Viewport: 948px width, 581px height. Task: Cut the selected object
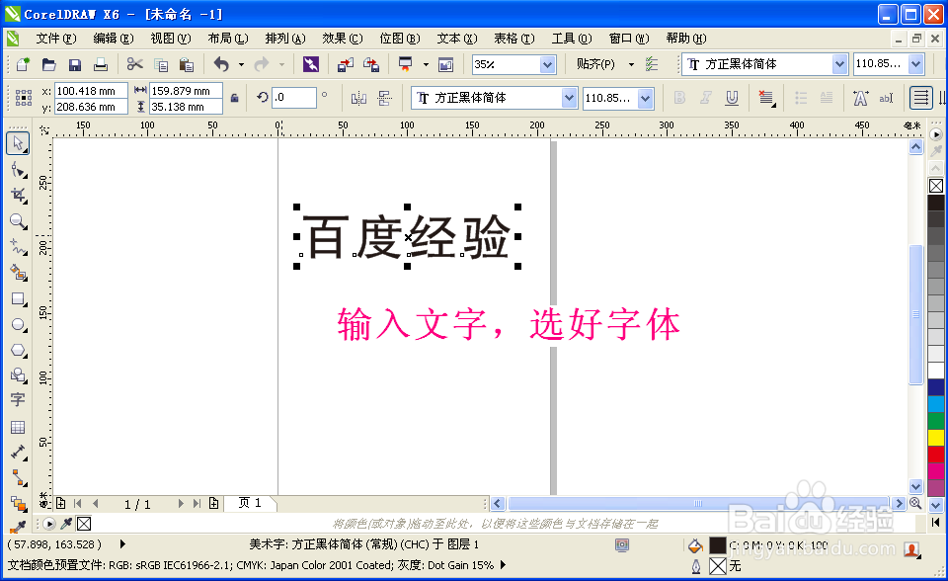(135, 64)
